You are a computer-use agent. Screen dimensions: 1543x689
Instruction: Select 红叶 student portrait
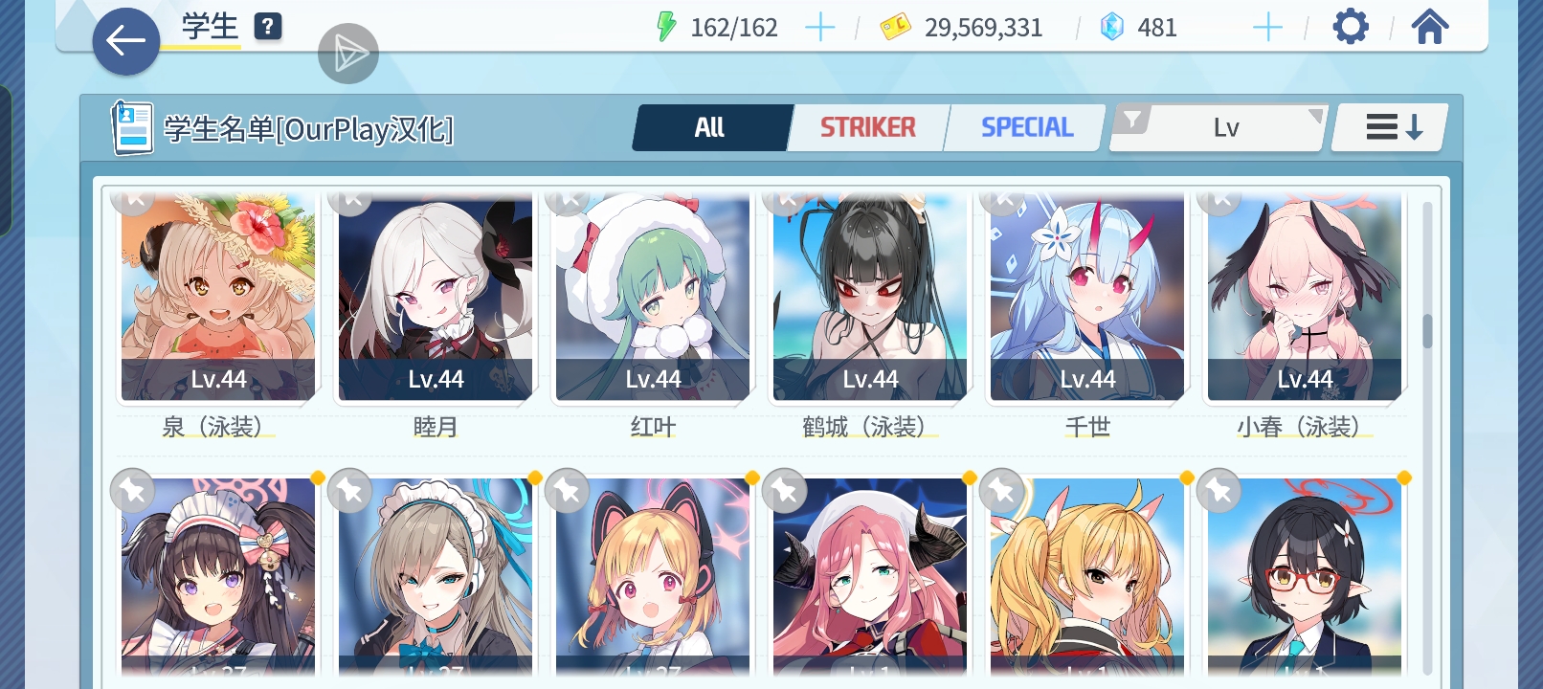[653, 297]
